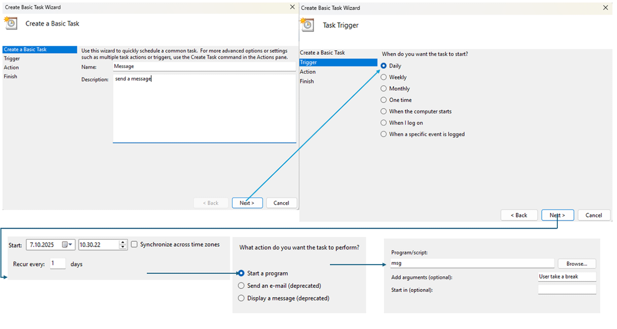Decrease start time with the down spinner

click(123, 247)
